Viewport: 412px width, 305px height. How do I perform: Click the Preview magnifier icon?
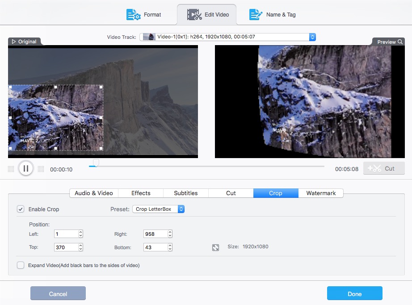point(400,42)
